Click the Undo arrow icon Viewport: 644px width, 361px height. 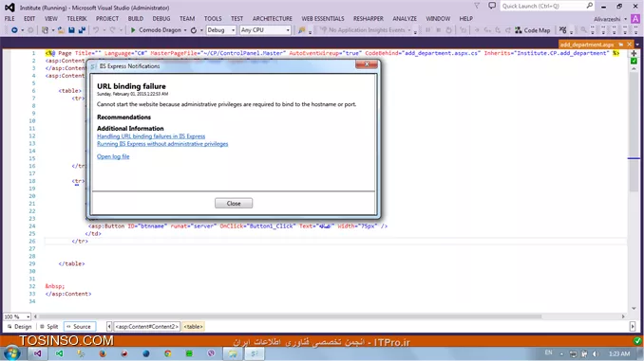pos(96,30)
